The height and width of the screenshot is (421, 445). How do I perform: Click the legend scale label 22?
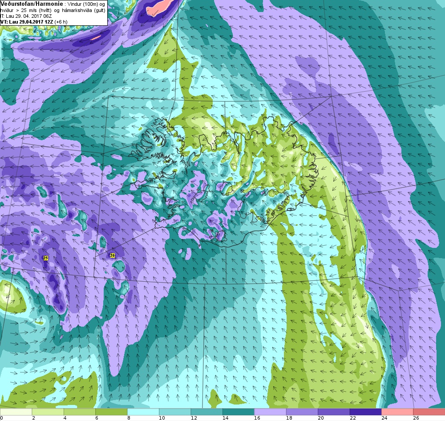pyautogui.click(x=352, y=418)
